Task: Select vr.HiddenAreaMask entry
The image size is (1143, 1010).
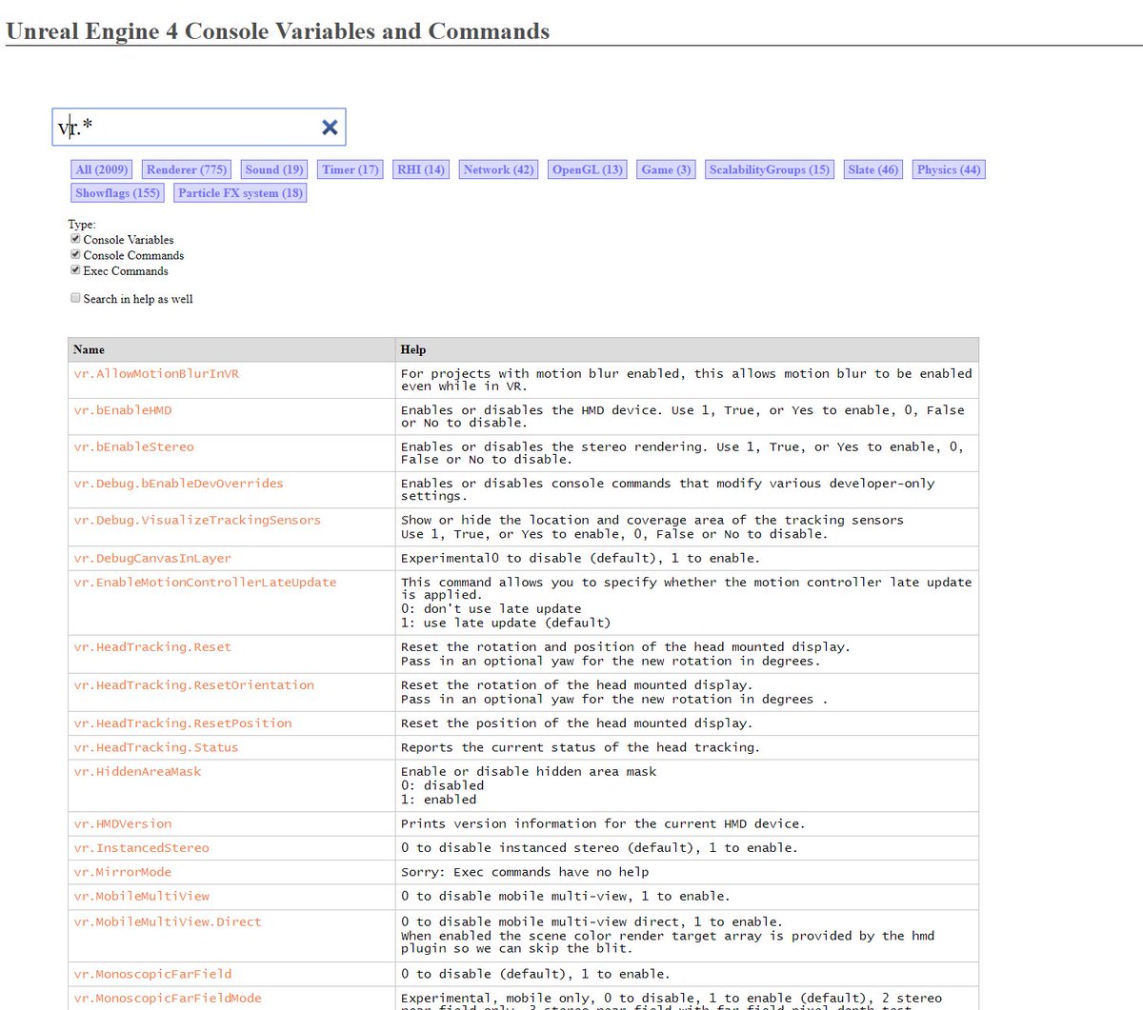Action: [137, 771]
